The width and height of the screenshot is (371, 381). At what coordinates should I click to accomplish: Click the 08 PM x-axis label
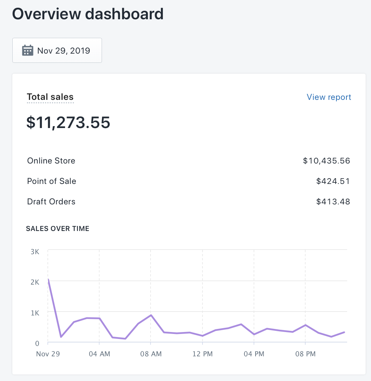305,354
